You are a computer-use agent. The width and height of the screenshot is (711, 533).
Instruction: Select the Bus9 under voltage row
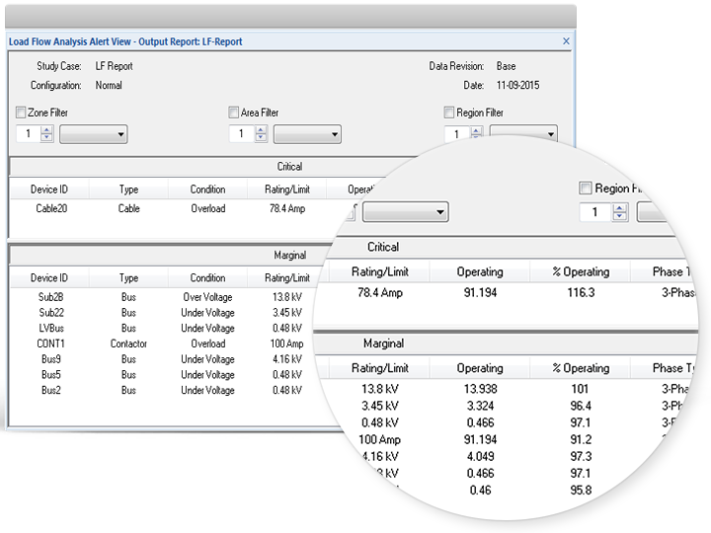(49, 359)
